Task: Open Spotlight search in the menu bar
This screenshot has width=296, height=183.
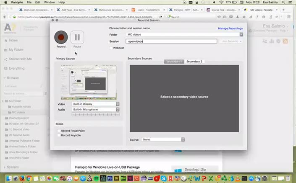Action: [x=283, y=2]
